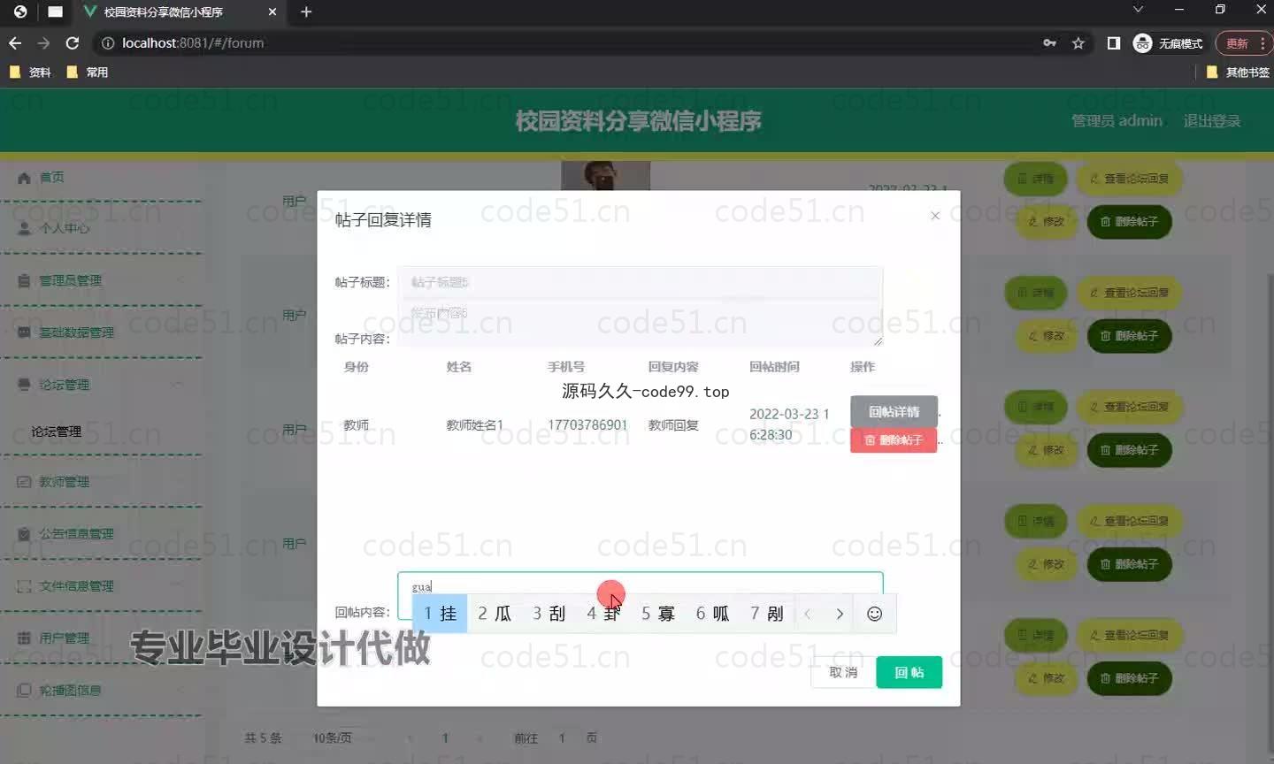Image resolution: width=1274 pixels, height=764 pixels.
Task: Bookmark this page with the star icon
Action: click(x=1078, y=43)
